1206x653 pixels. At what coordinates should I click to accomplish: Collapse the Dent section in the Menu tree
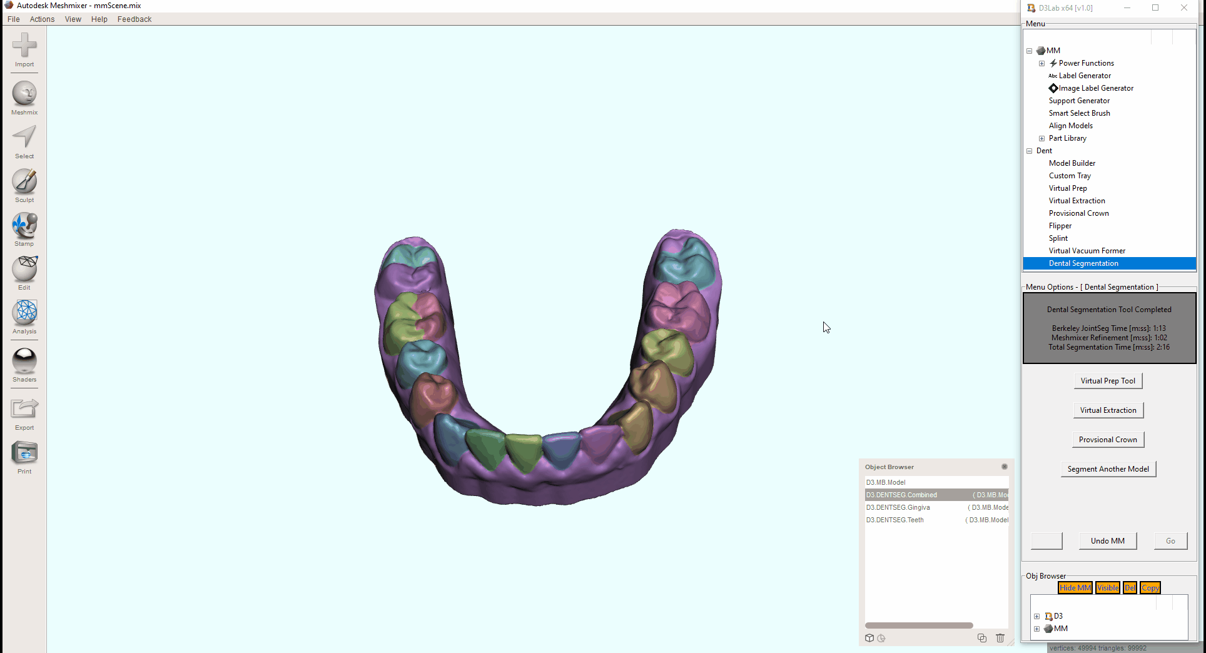1030,151
